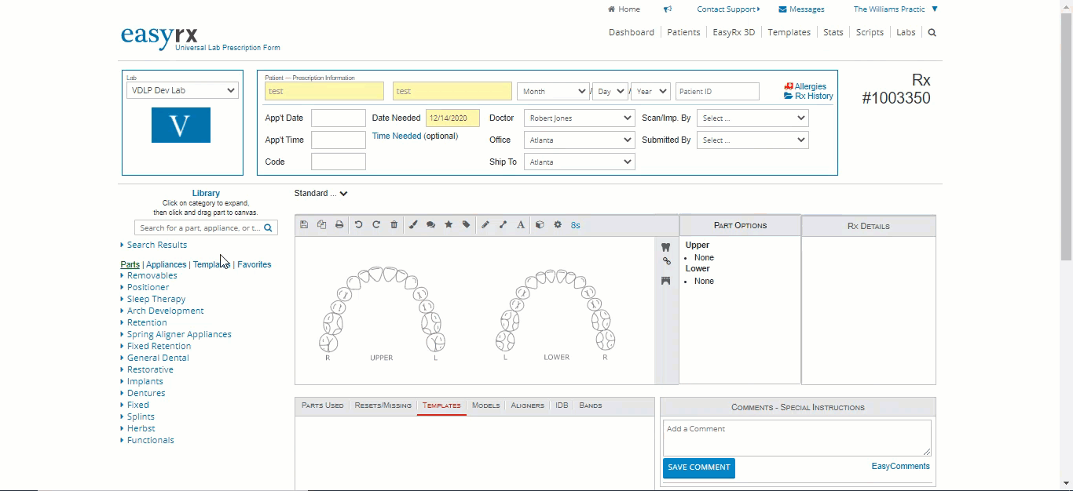Expand the Sleep Therapy category
This screenshot has height=491, width=1073.
(156, 299)
